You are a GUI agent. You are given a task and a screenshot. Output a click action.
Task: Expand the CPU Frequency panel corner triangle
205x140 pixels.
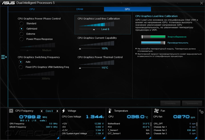[58, 138]
